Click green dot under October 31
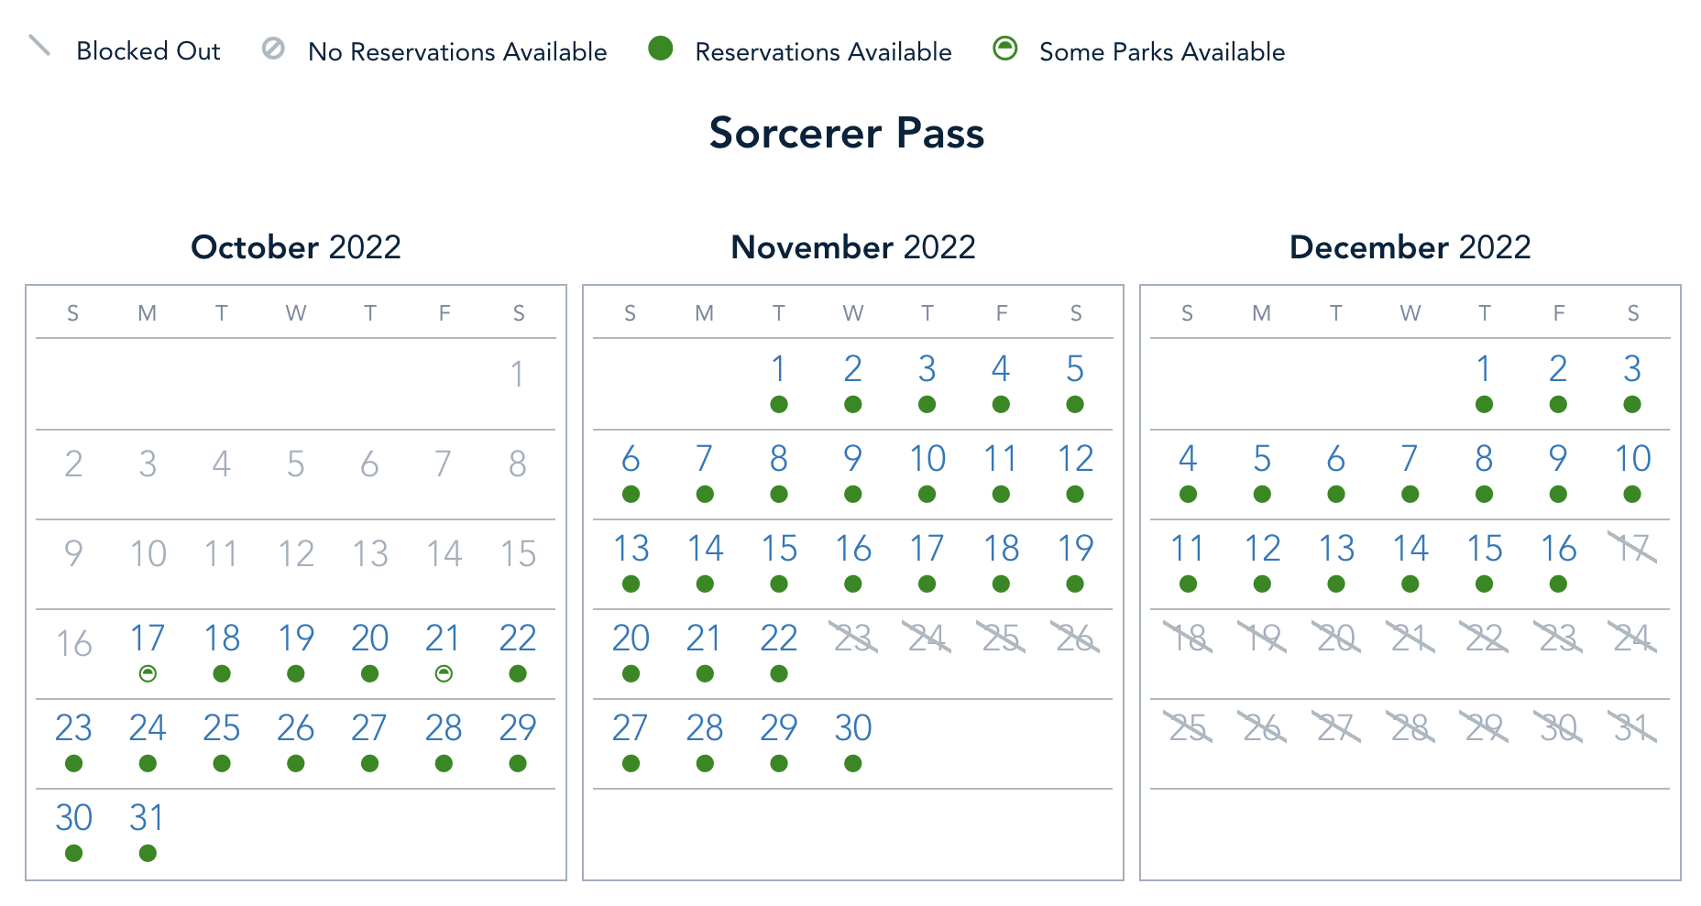 (148, 853)
